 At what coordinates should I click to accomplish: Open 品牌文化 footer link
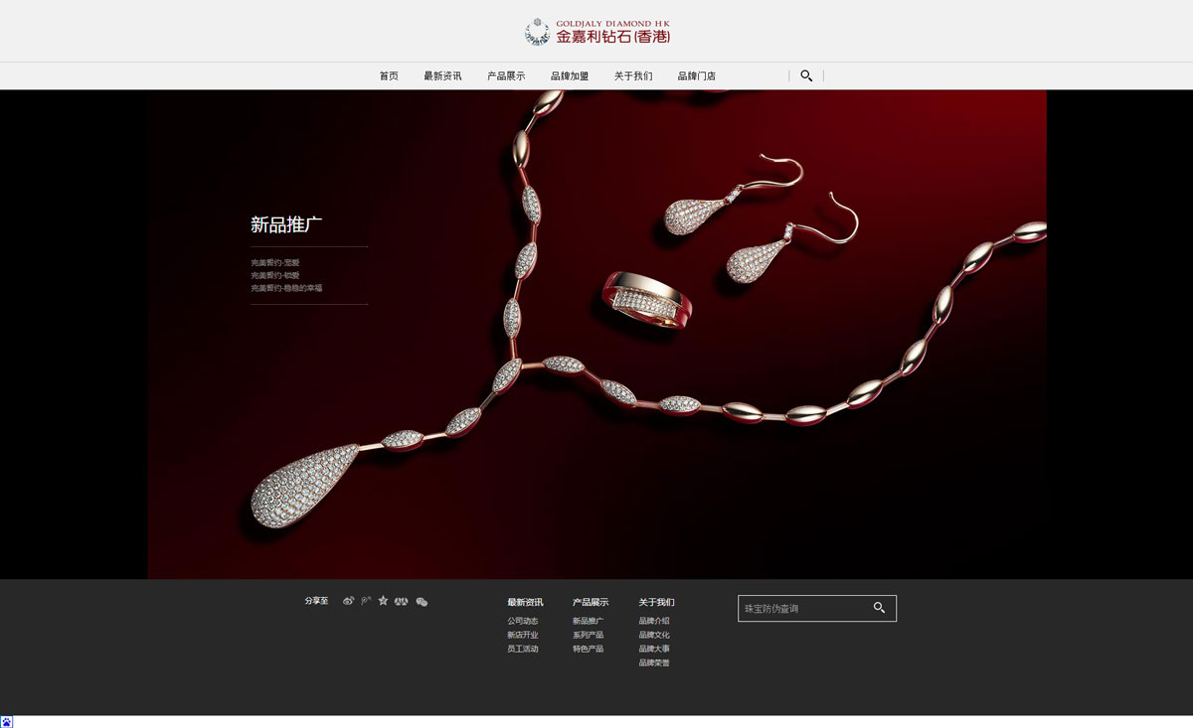[x=654, y=635]
